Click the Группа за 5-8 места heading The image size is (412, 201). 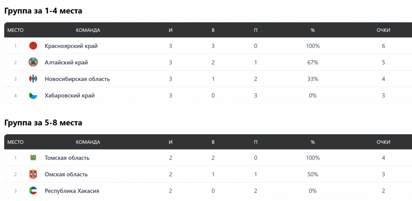pyautogui.click(x=43, y=123)
